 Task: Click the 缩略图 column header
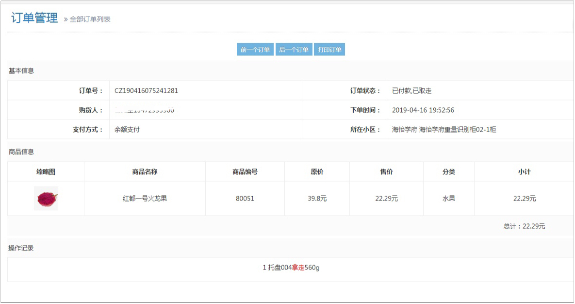(46, 172)
